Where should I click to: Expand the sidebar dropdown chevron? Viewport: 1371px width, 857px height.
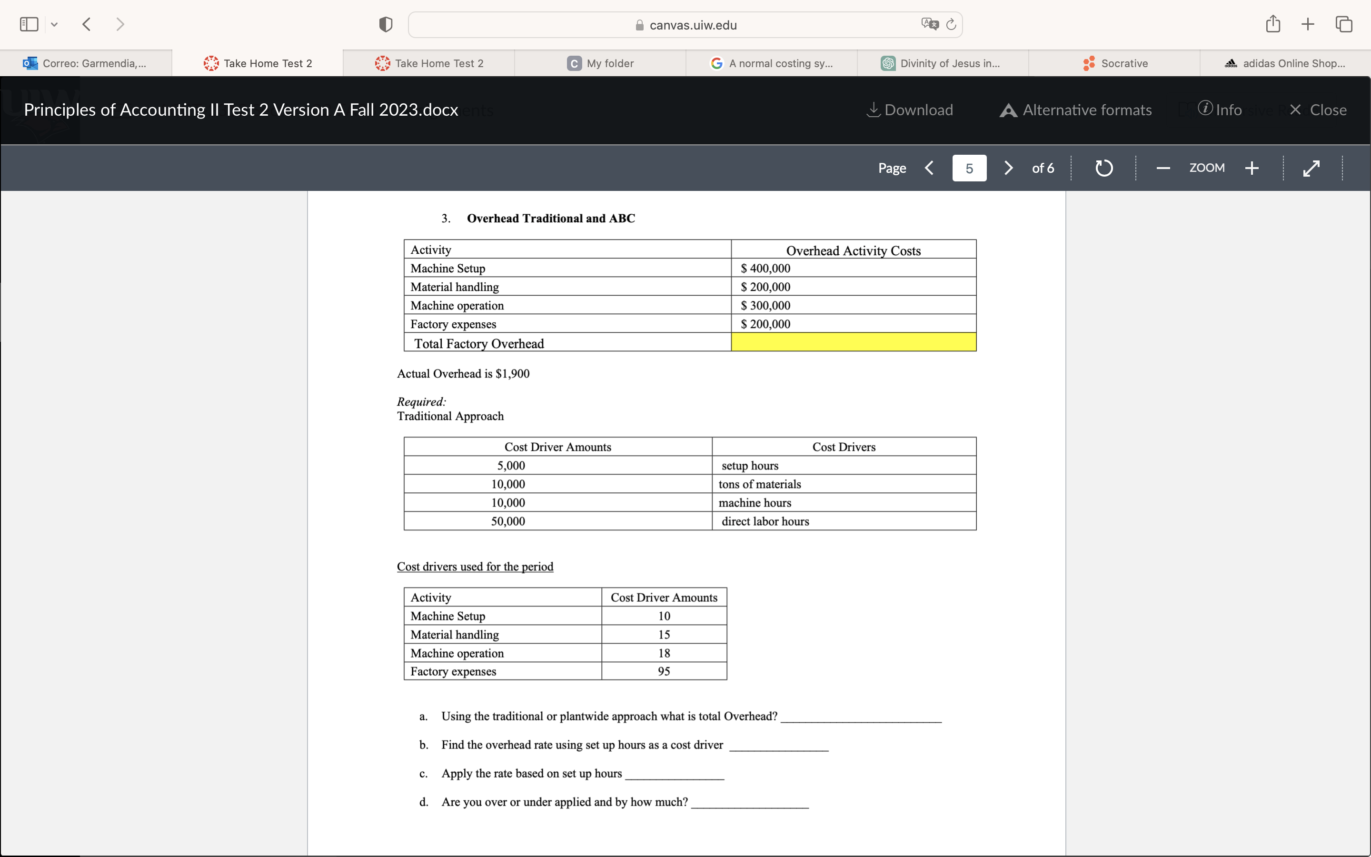tap(54, 24)
